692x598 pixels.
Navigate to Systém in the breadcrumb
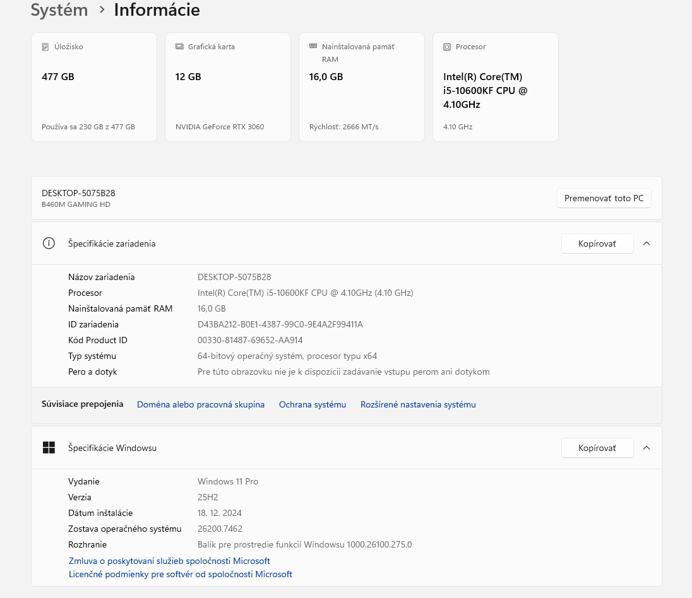[59, 10]
